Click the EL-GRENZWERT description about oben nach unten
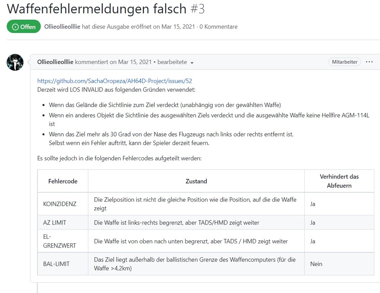This screenshot has height=293, width=380. 196,241
